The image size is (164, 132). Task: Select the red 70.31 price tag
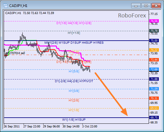[154, 98]
